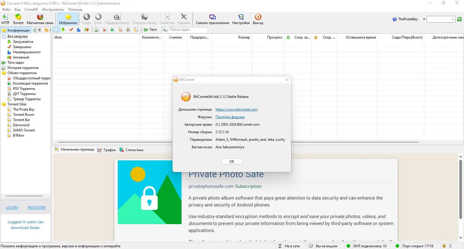Select Demonoid in Torrent Sites

point(21,125)
